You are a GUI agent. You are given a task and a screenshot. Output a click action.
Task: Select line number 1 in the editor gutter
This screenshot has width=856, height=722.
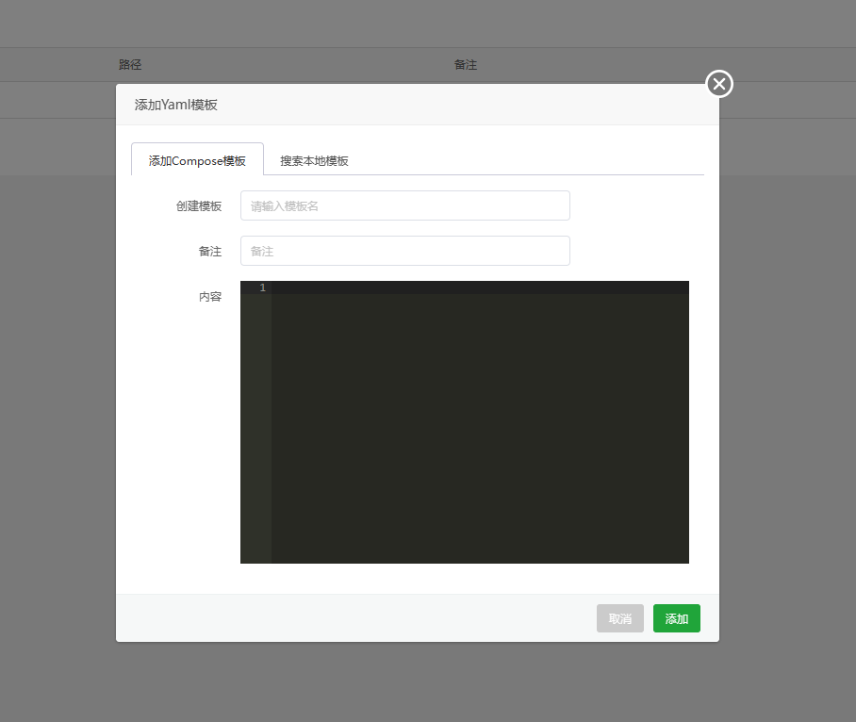[x=262, y=287]
